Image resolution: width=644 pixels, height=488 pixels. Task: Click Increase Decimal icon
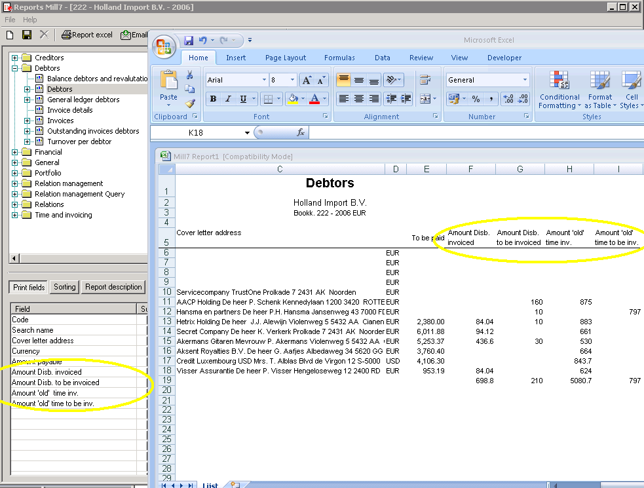tap(508, 99)
